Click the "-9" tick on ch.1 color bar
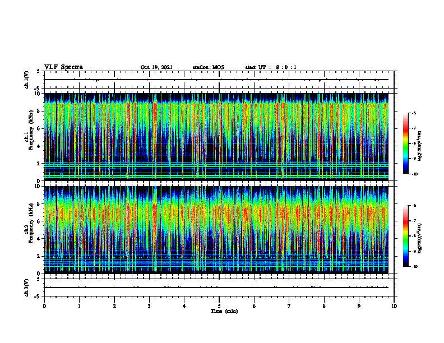The height and width of the screenshot is (343, 444). [x=414, y=159]
